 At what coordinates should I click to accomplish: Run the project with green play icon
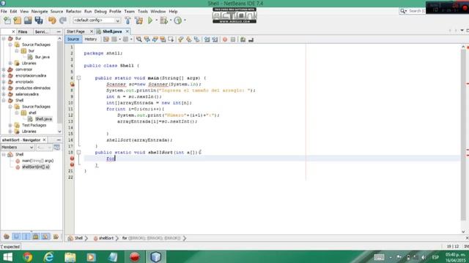[x=150, y=20]
